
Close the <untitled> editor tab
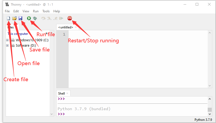tap(76, 27)
